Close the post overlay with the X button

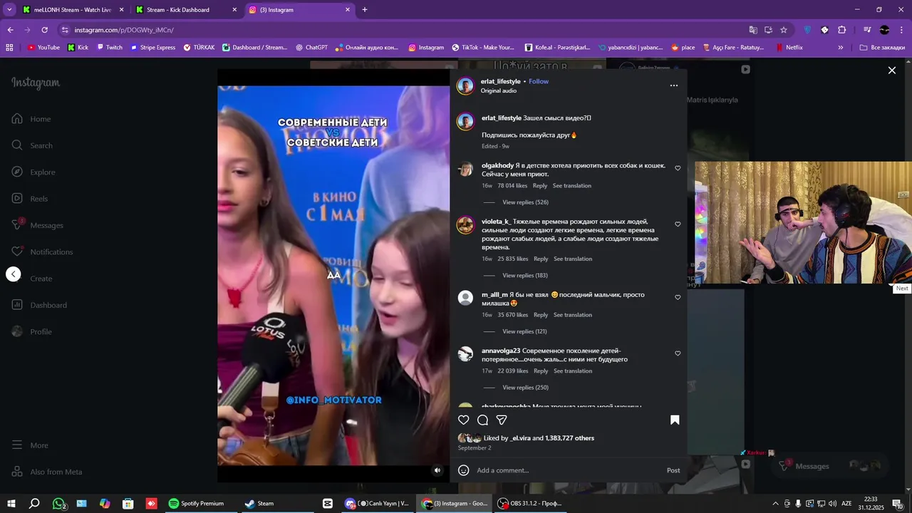click(x=891, y=70)
